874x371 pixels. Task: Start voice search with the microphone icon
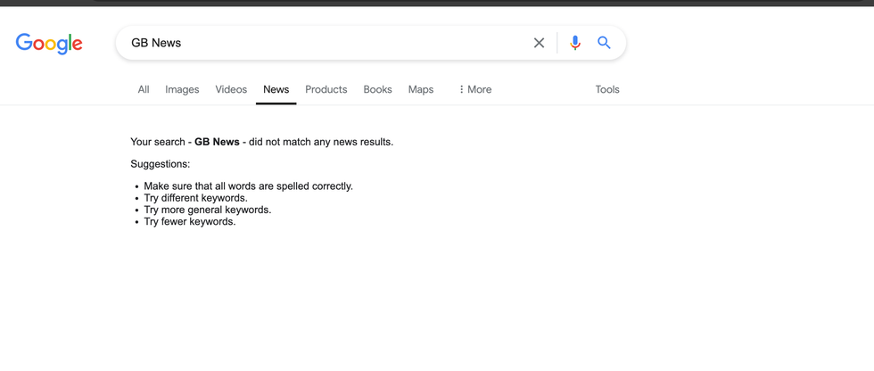(575, 43)
